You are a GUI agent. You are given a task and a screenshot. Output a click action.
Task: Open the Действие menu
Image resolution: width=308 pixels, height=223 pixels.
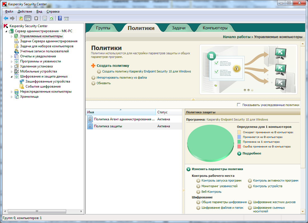[x=25, y=11]
